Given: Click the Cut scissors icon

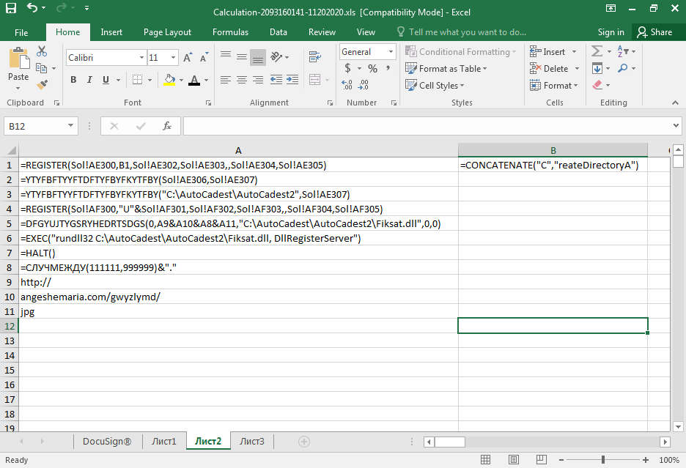Looking at the screenshot, I should tap(42, 51).
